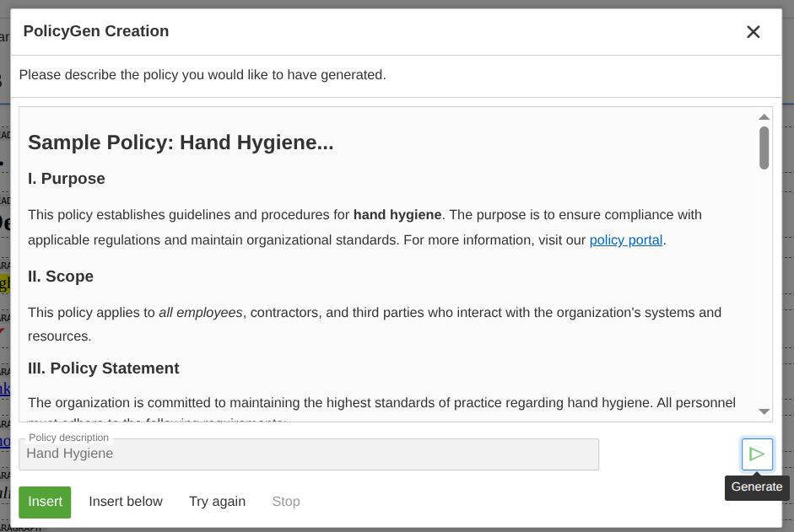794x532 pixels.
Task: Focus the Policy description input field
Action: pos(309,454)
